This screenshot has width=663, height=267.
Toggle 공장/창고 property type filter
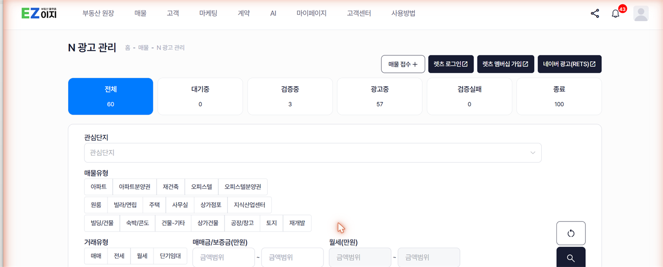pos(242,223)
